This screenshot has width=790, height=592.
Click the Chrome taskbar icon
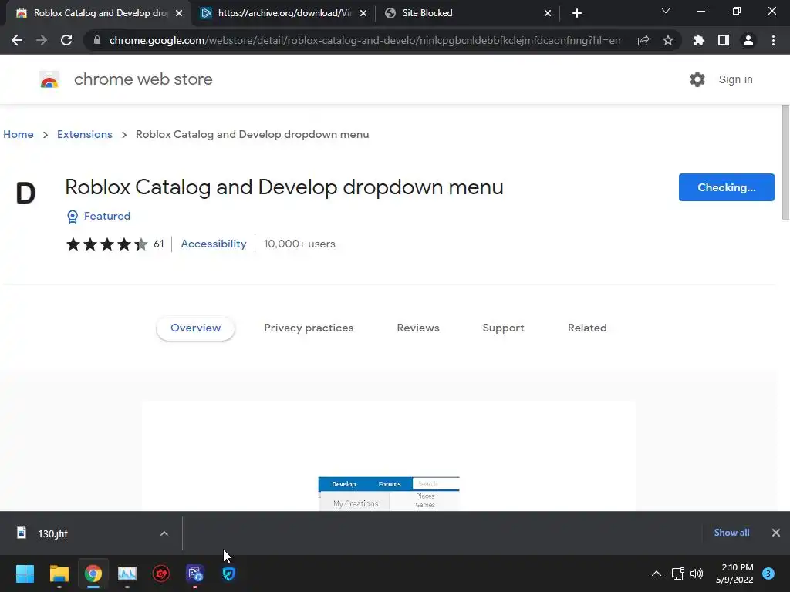(93, 573)
